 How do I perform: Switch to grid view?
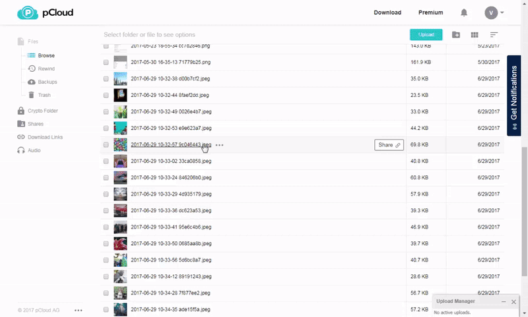pyautogui.click(x=475, y=35)
